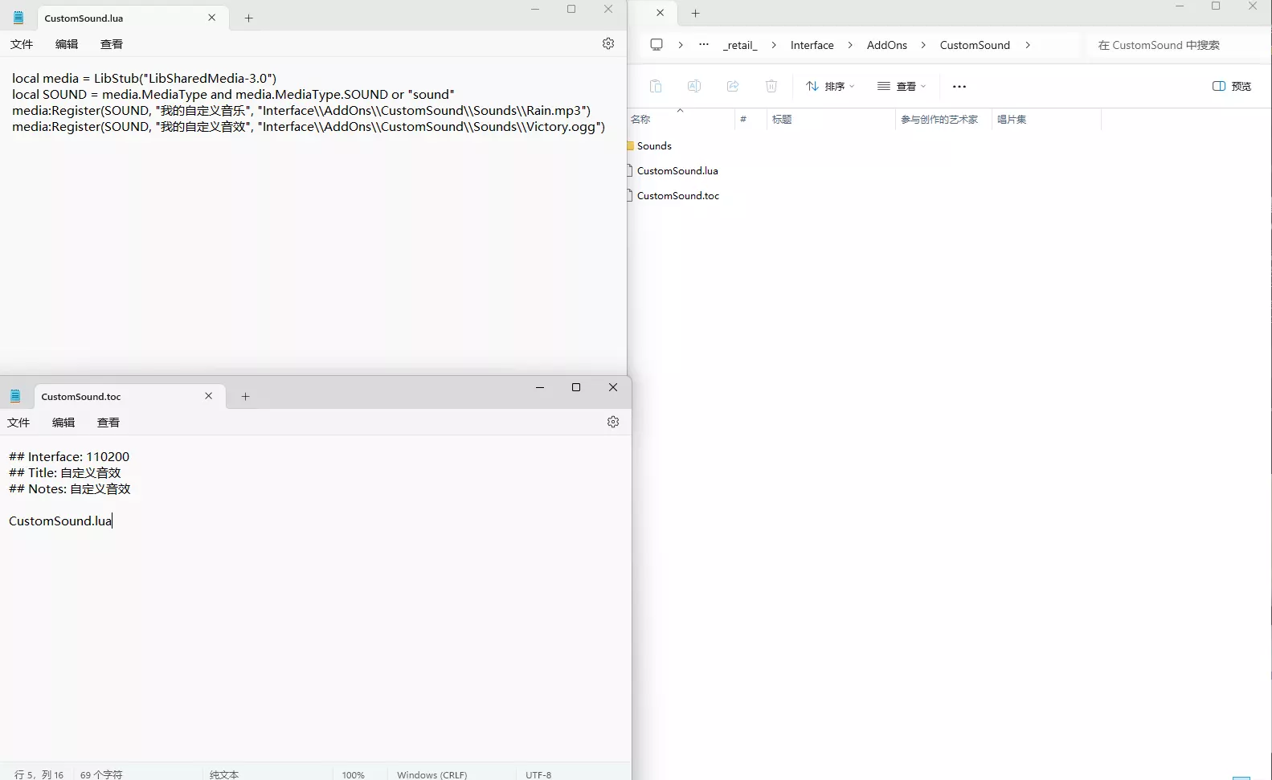Click the This PC monitor icon in address bar

click(x=656, y=45)
